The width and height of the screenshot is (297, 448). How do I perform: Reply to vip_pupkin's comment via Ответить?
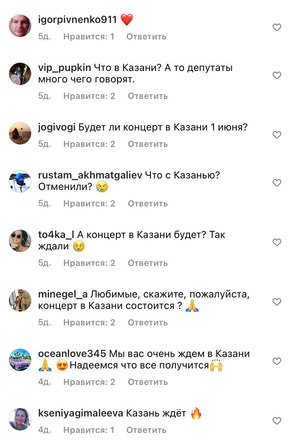coord(148,96)
